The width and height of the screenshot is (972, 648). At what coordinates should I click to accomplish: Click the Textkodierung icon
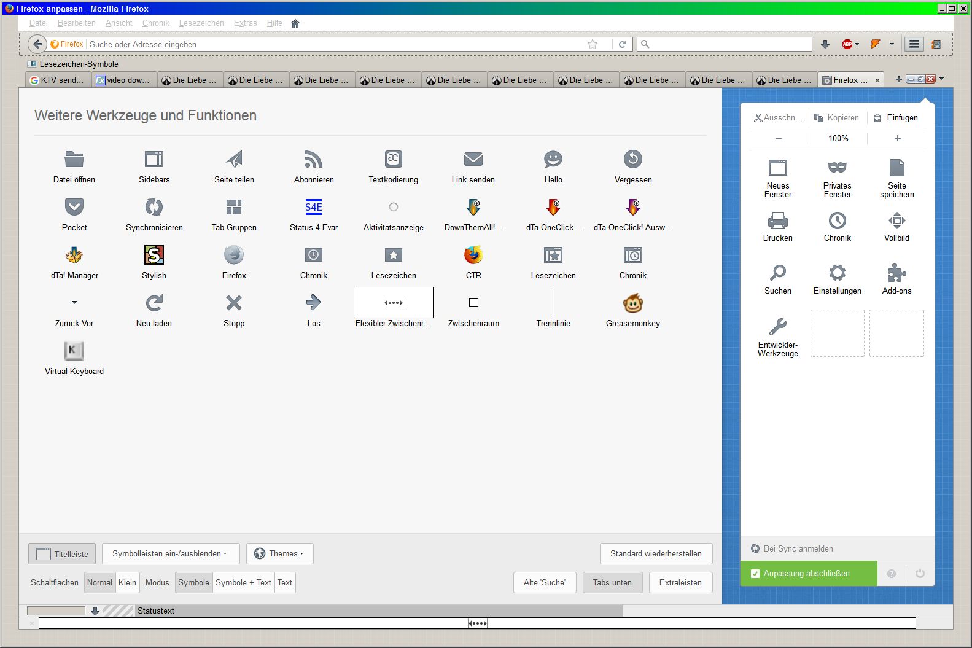[394, 158]
